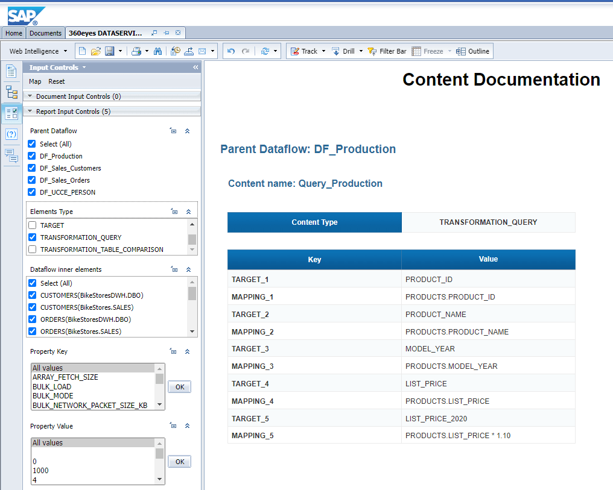Select the Navigation Map sidebar icon
This screenshot has height=490, width=613.
pos(11,93)
